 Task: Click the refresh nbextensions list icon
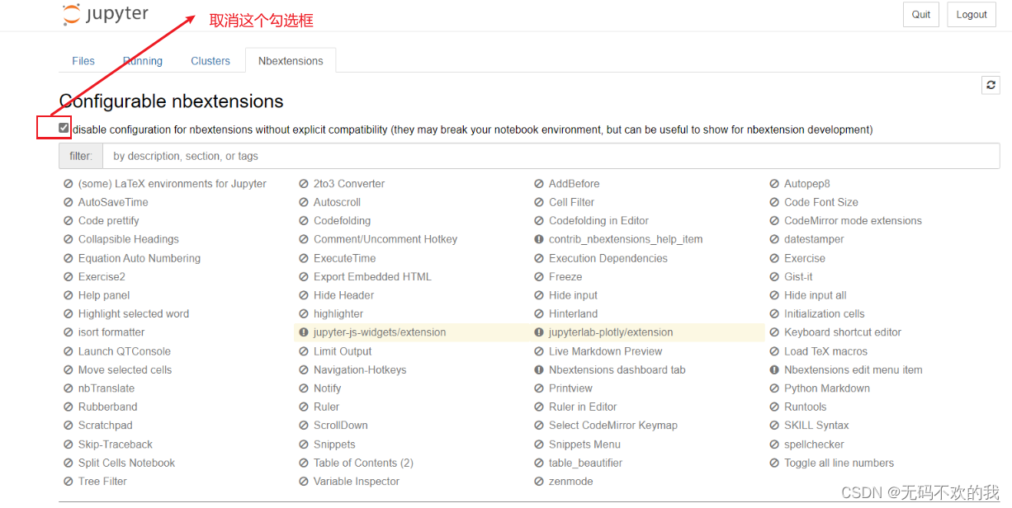[991, 85]
